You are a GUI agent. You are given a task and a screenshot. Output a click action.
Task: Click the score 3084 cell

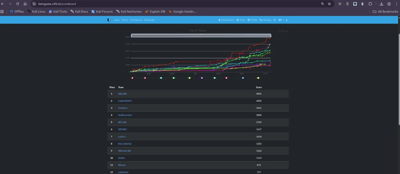click(x=259, y=115)
